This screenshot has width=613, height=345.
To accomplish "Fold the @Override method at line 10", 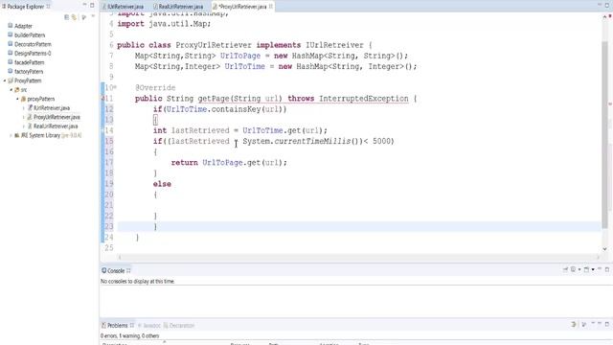I will pyautogui.click(x=115, y=87).
